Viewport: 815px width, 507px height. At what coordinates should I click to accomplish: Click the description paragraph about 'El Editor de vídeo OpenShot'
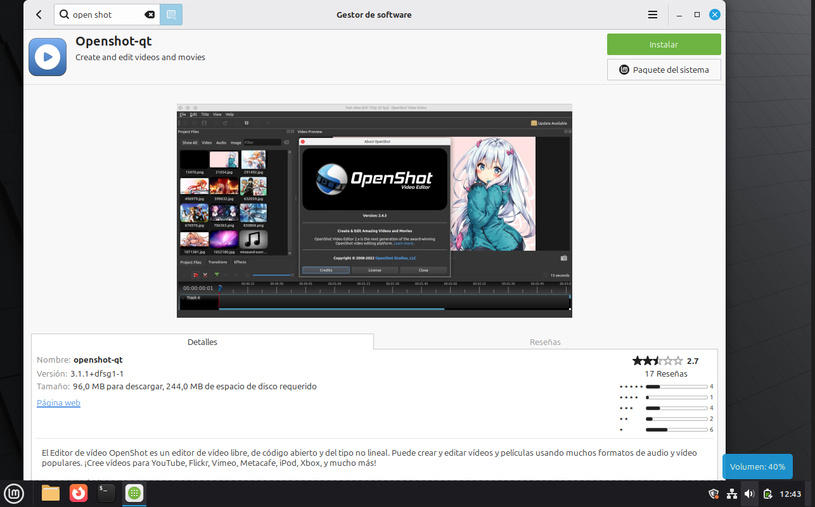click(x=369, y=458)
